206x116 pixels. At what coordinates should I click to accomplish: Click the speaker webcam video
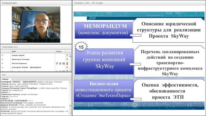tap(36, 24)
